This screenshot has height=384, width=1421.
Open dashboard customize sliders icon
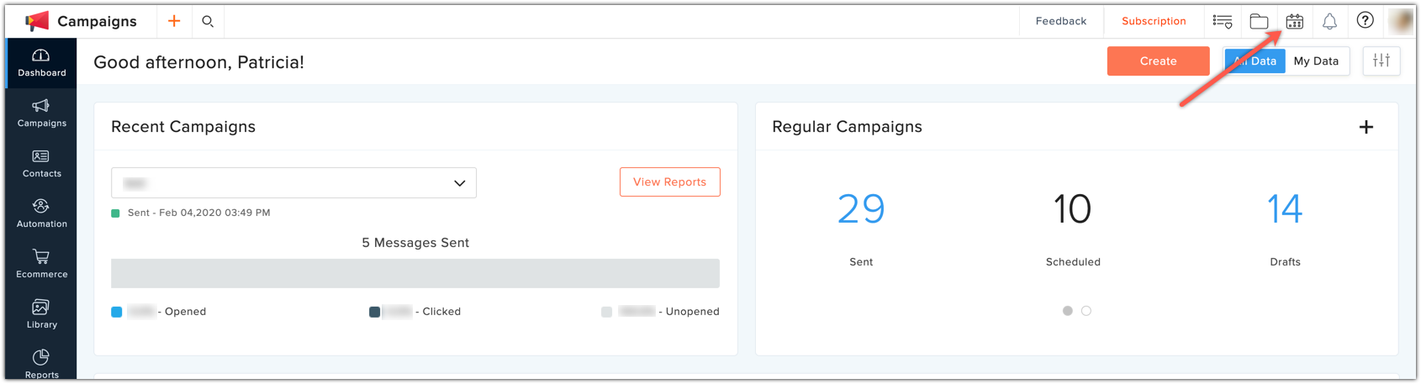tap(1381, 60)
